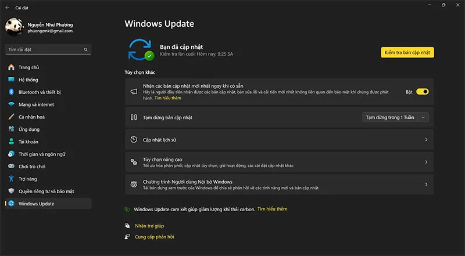Click the megaphone icon for latest updates
The image size is (465, 256).
coord(134,92)
